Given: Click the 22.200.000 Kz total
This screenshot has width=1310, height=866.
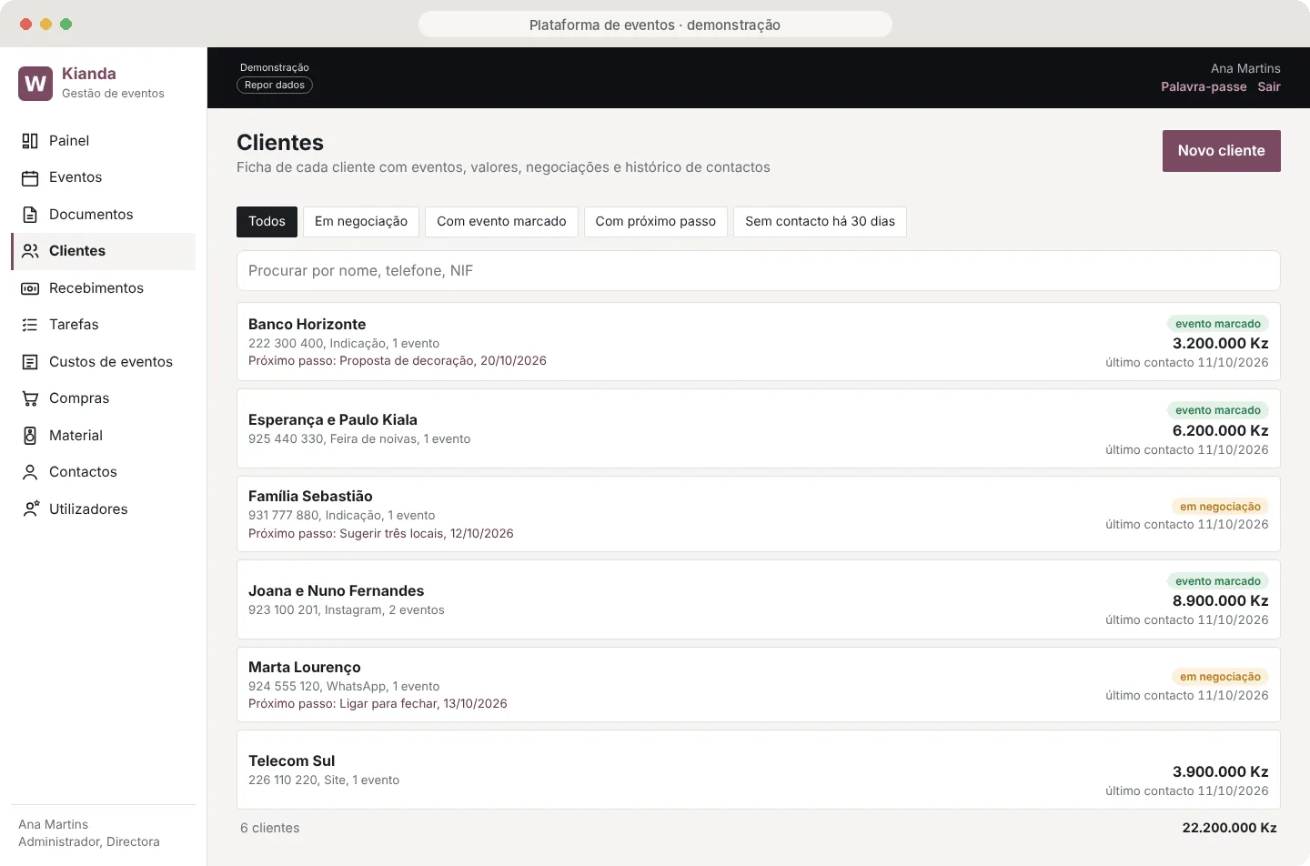Looking at the screenshot, I should click(1229, 829).
